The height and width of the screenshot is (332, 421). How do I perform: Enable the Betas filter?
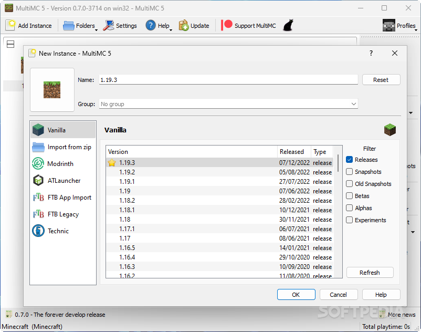click(x=349, y=196)
